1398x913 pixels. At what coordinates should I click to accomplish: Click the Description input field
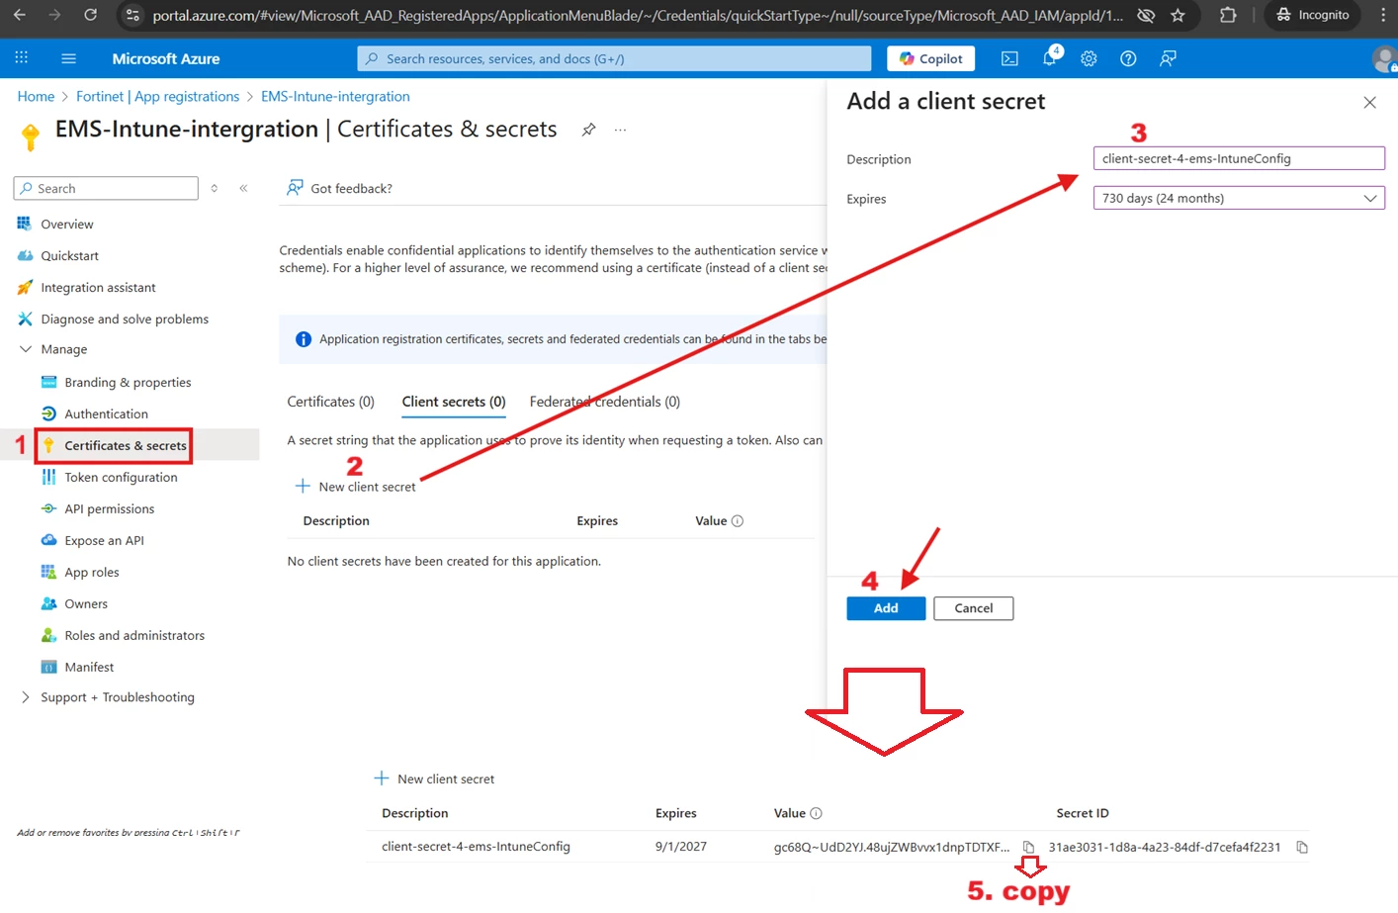[x=1238, y=158]
